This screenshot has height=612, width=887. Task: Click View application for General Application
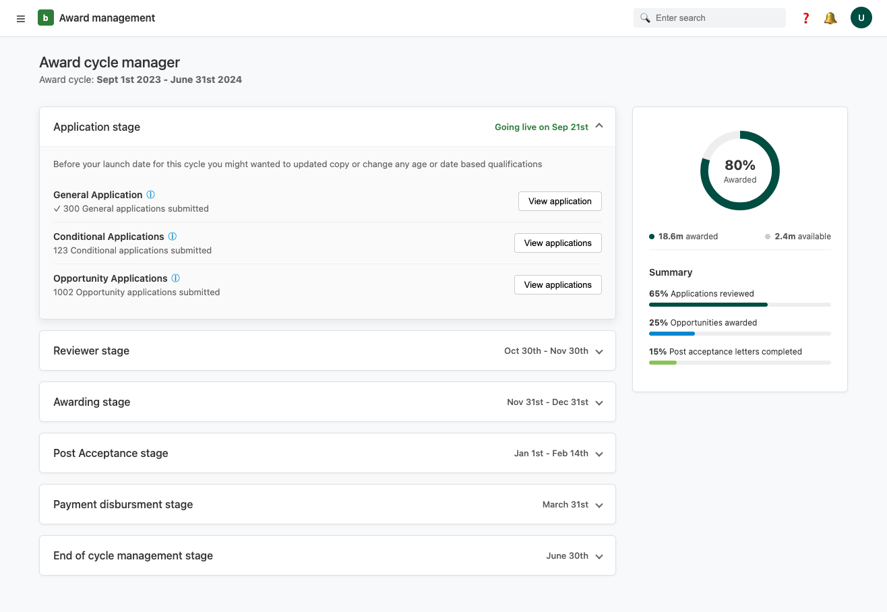pos(559,201)
